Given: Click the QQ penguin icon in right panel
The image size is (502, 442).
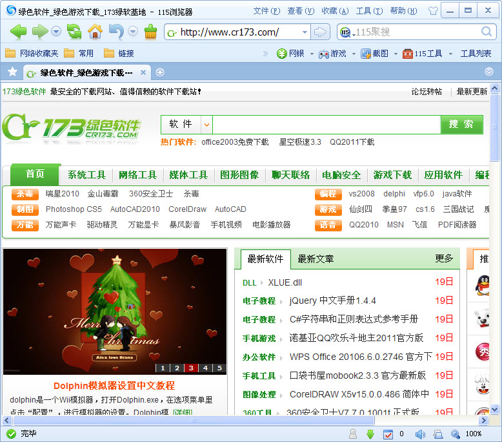Looking at the screenshot, I should coord(483,285).
